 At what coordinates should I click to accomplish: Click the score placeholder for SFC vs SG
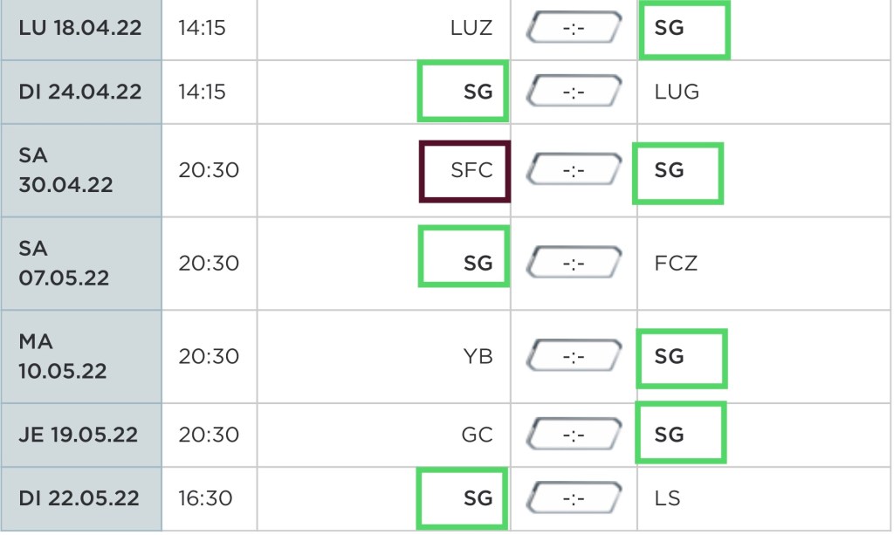tap(574, 170)
